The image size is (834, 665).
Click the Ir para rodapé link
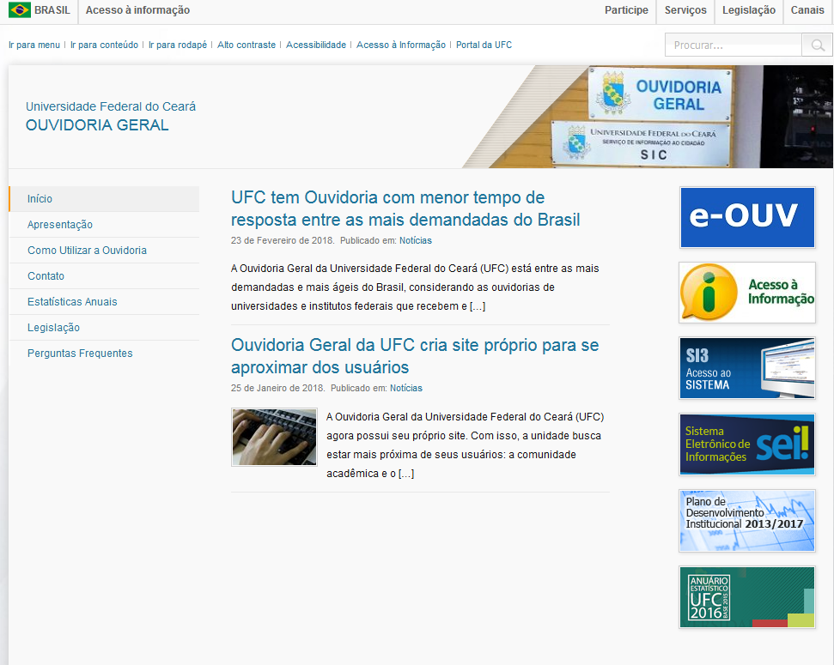coord(178,45)
